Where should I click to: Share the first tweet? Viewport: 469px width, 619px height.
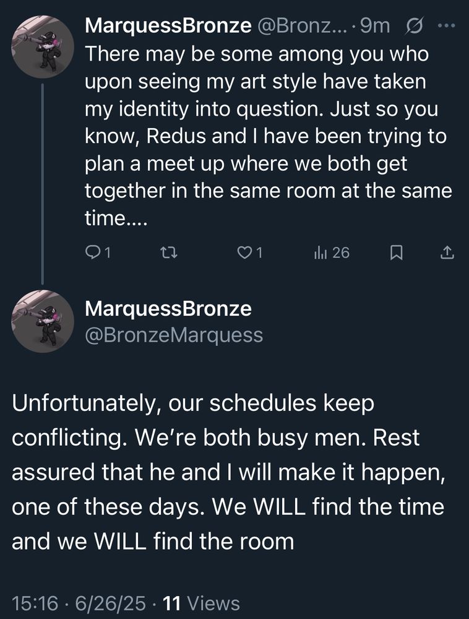(448, 253)
